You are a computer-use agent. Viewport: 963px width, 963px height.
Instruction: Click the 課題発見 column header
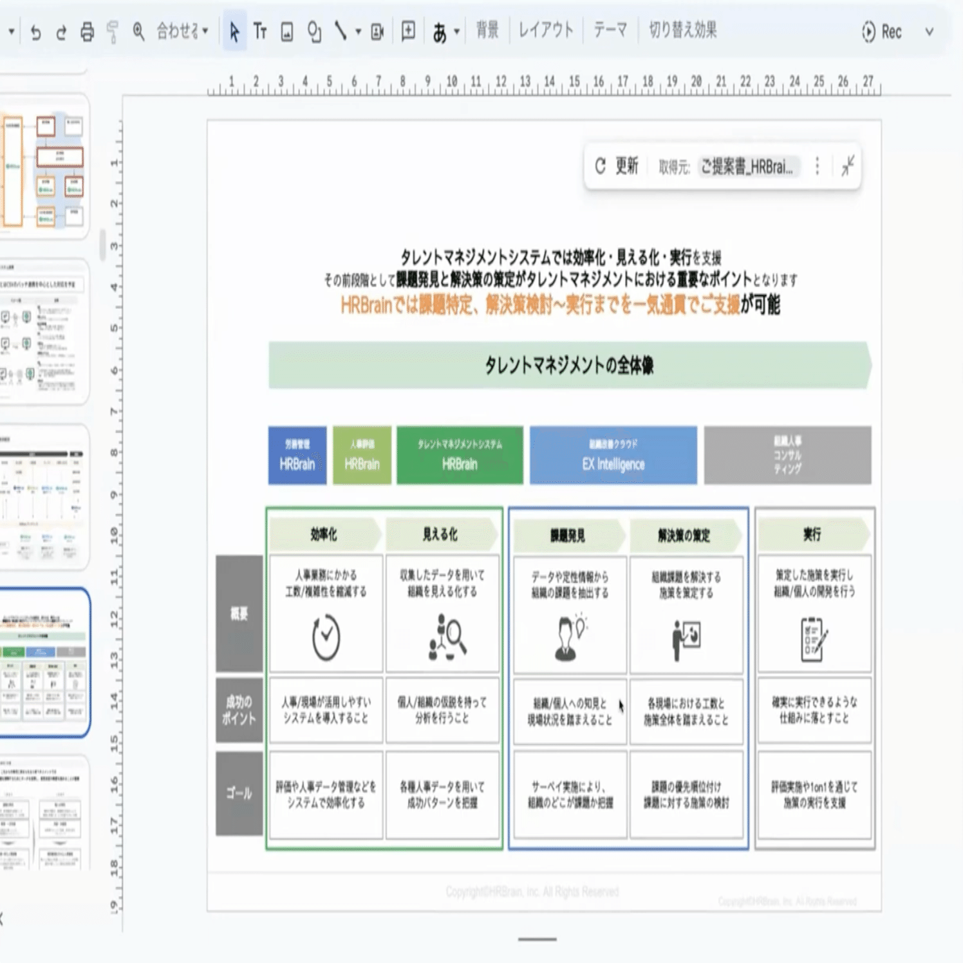tap(568, 536)
